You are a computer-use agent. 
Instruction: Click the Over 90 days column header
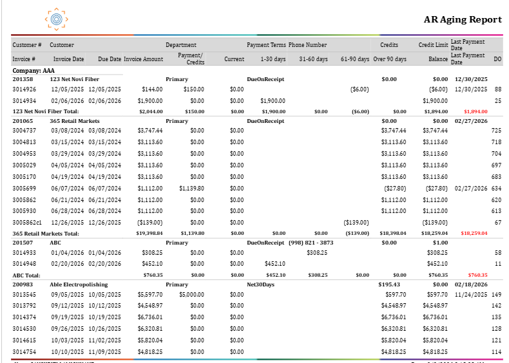[x=390, y=59]
